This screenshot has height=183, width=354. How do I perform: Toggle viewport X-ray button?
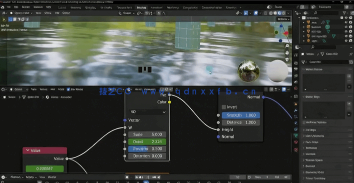266,13
